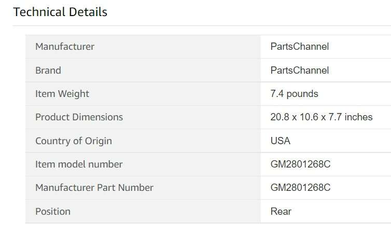
Task: Select the Rear value
Action: (x=281, y=212)
